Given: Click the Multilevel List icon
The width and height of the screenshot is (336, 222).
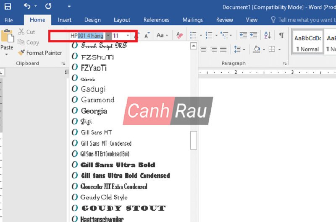Looking at the screenshot, I should (x=224, y=35).
